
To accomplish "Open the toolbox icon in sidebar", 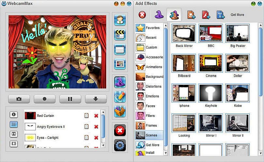I will tap(120, 111).
